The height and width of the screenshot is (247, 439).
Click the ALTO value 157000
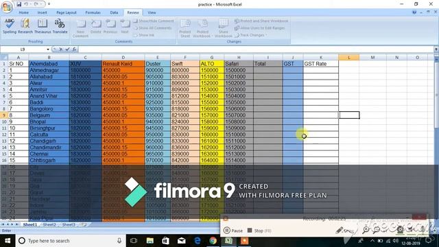[212, 115]
